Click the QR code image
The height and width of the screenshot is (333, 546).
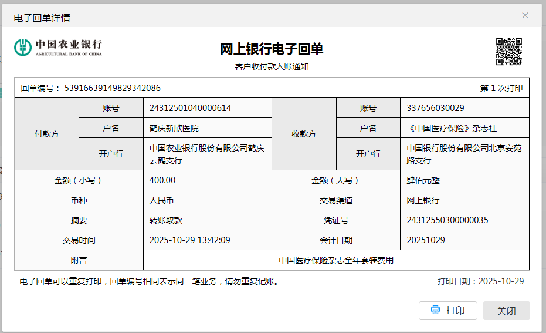508,51
